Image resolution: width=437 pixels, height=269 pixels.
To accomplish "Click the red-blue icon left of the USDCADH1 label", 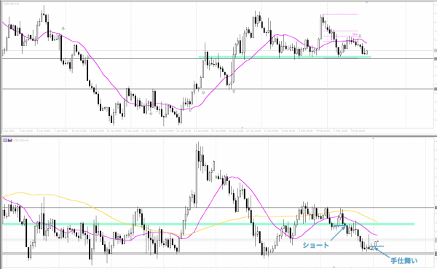I will tap(9, 140).
